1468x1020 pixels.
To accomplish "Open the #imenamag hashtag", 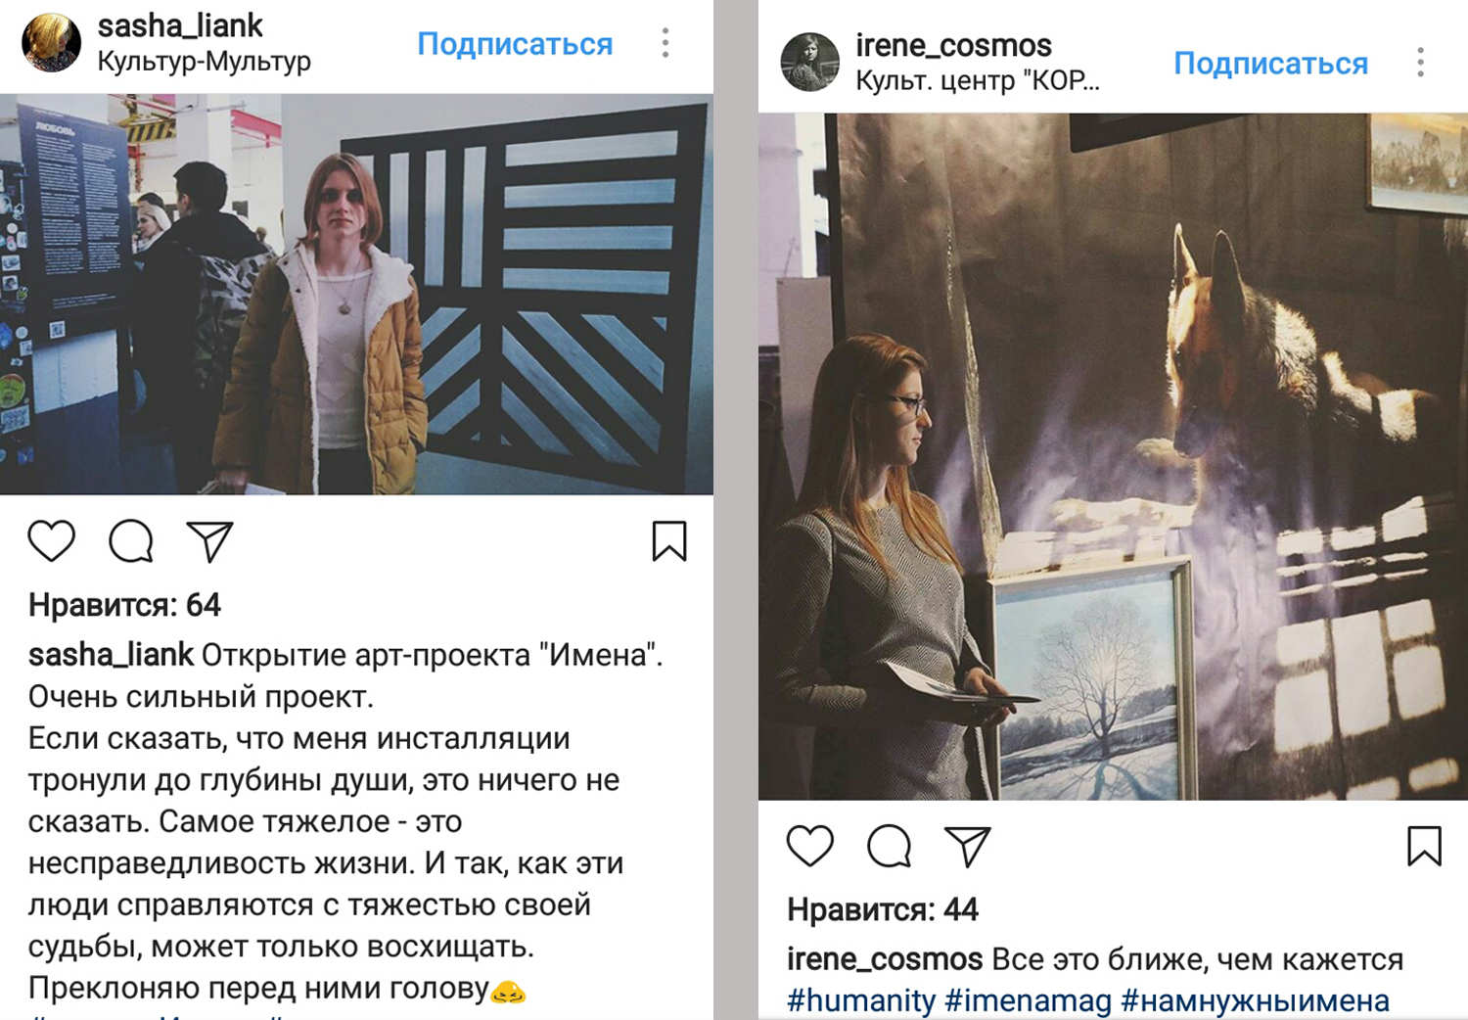I will point(1029,1000).
